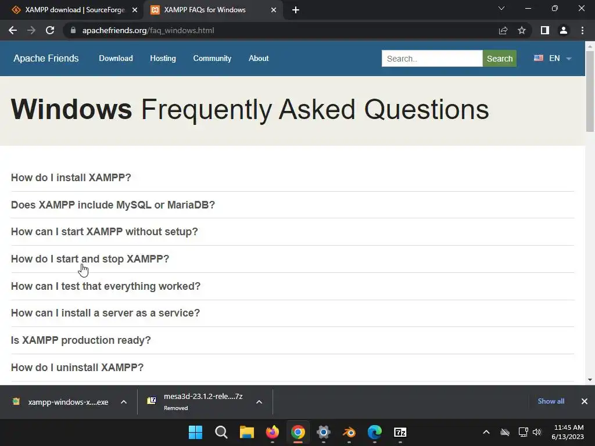Expand How can I start XAMPP without setup?
This screenshot has width=595, height=446.
pyautogui.click(x=105, y=232)
